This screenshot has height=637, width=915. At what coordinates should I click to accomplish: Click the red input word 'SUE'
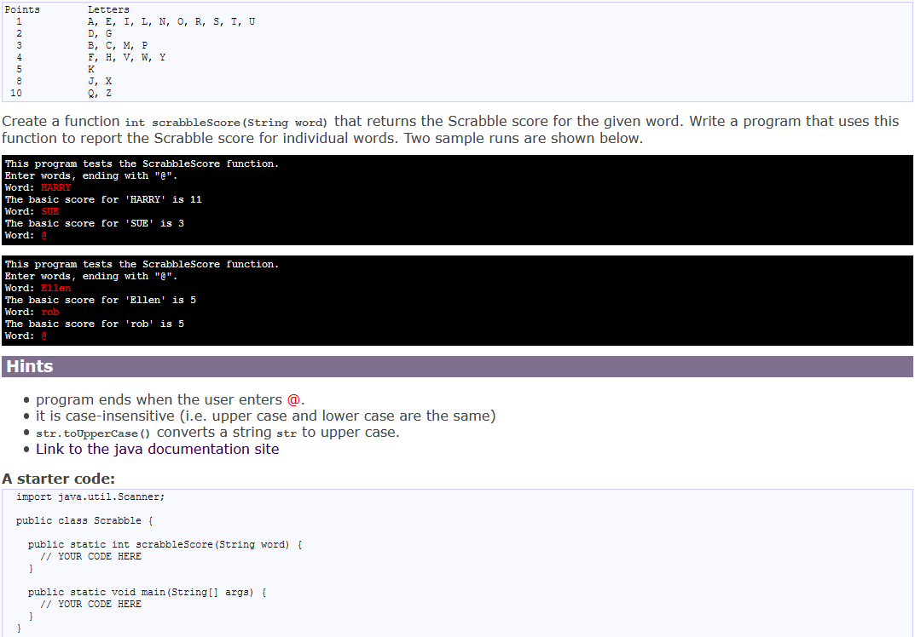point(50,211)
